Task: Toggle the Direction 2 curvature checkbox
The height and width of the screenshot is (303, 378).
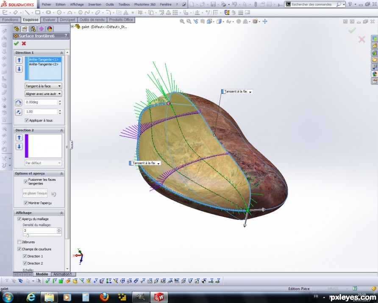Action: pos(25,263)
